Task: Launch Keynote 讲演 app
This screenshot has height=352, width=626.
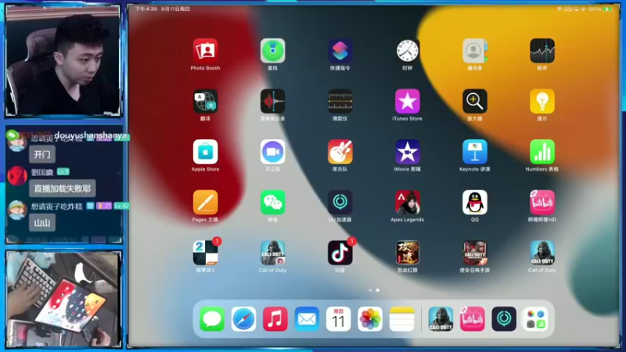Action: [x=475, y=152]
